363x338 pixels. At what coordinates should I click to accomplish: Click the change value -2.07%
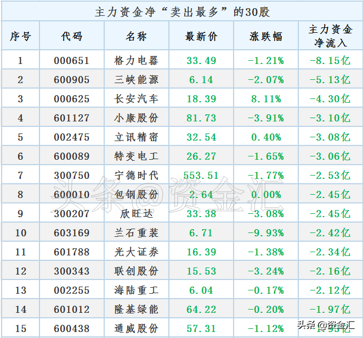tap(266, 80)
